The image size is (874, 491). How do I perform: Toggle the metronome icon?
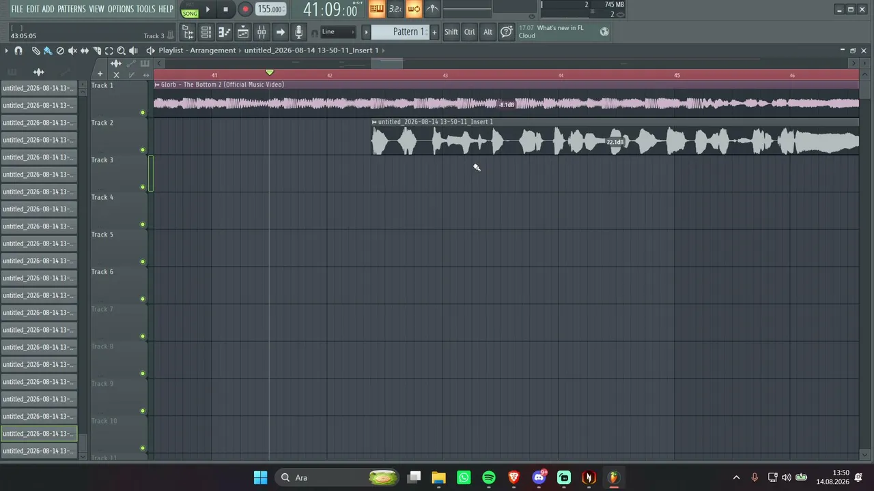click(x=432, y=9)
